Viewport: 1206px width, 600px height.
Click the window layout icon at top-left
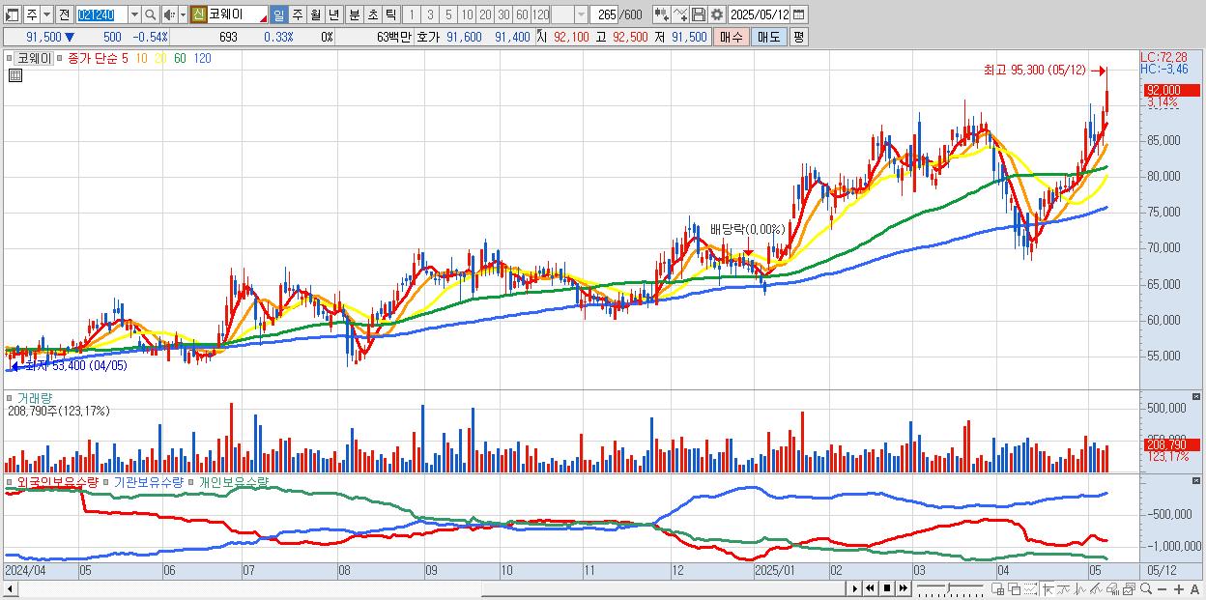(12, 14)
